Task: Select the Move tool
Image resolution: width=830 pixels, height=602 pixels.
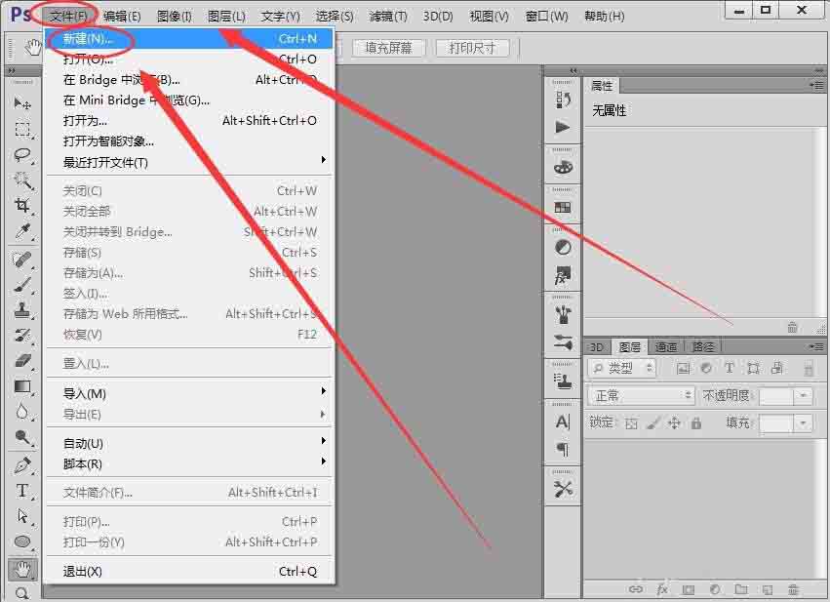Action: 22,103
